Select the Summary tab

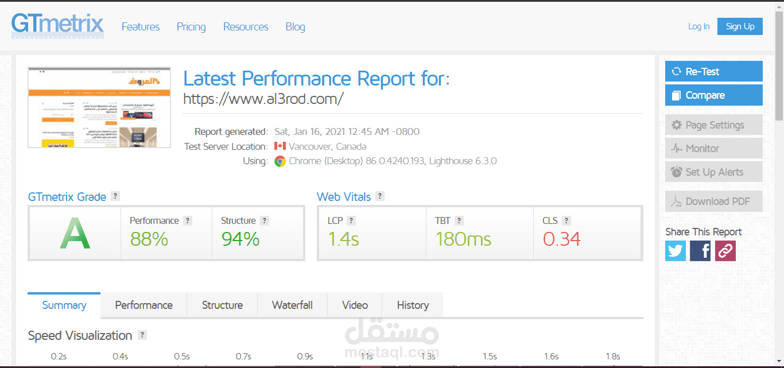[x=64, y=305]
